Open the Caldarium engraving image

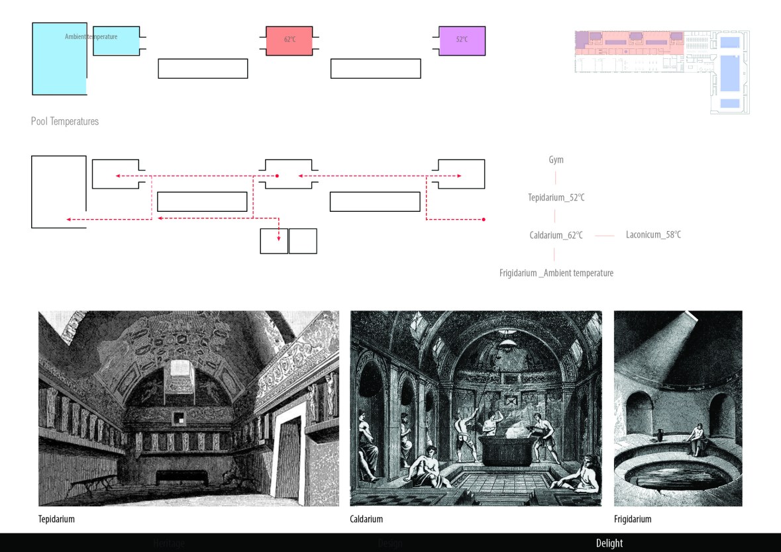(476, 408)
